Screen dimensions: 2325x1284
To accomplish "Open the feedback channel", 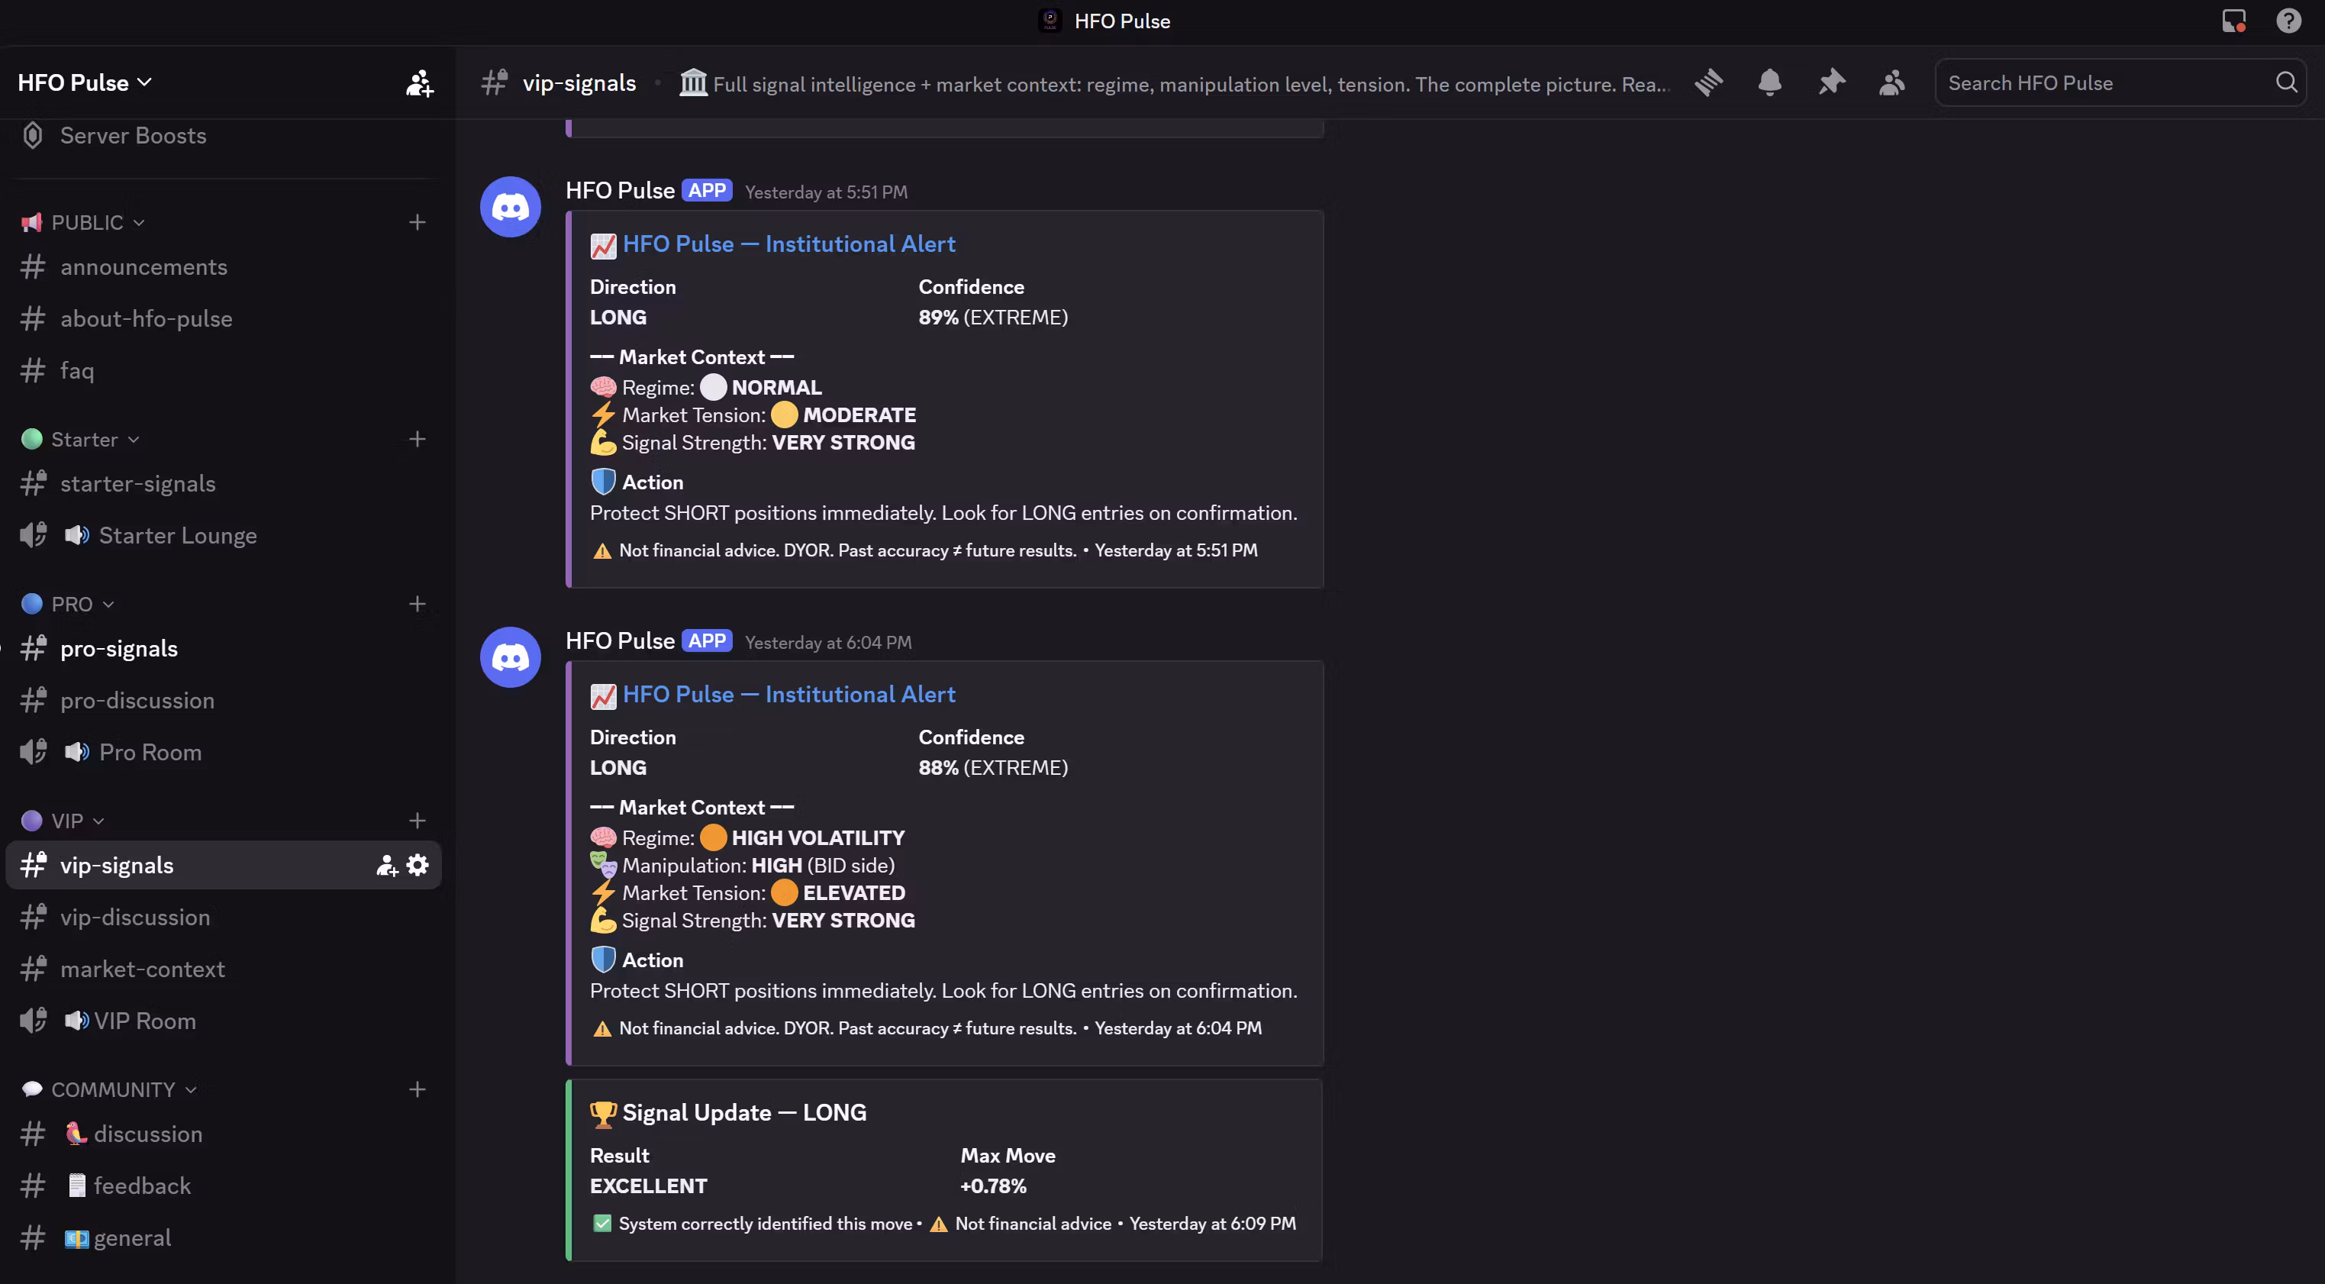I will (x=223, y=1186).
